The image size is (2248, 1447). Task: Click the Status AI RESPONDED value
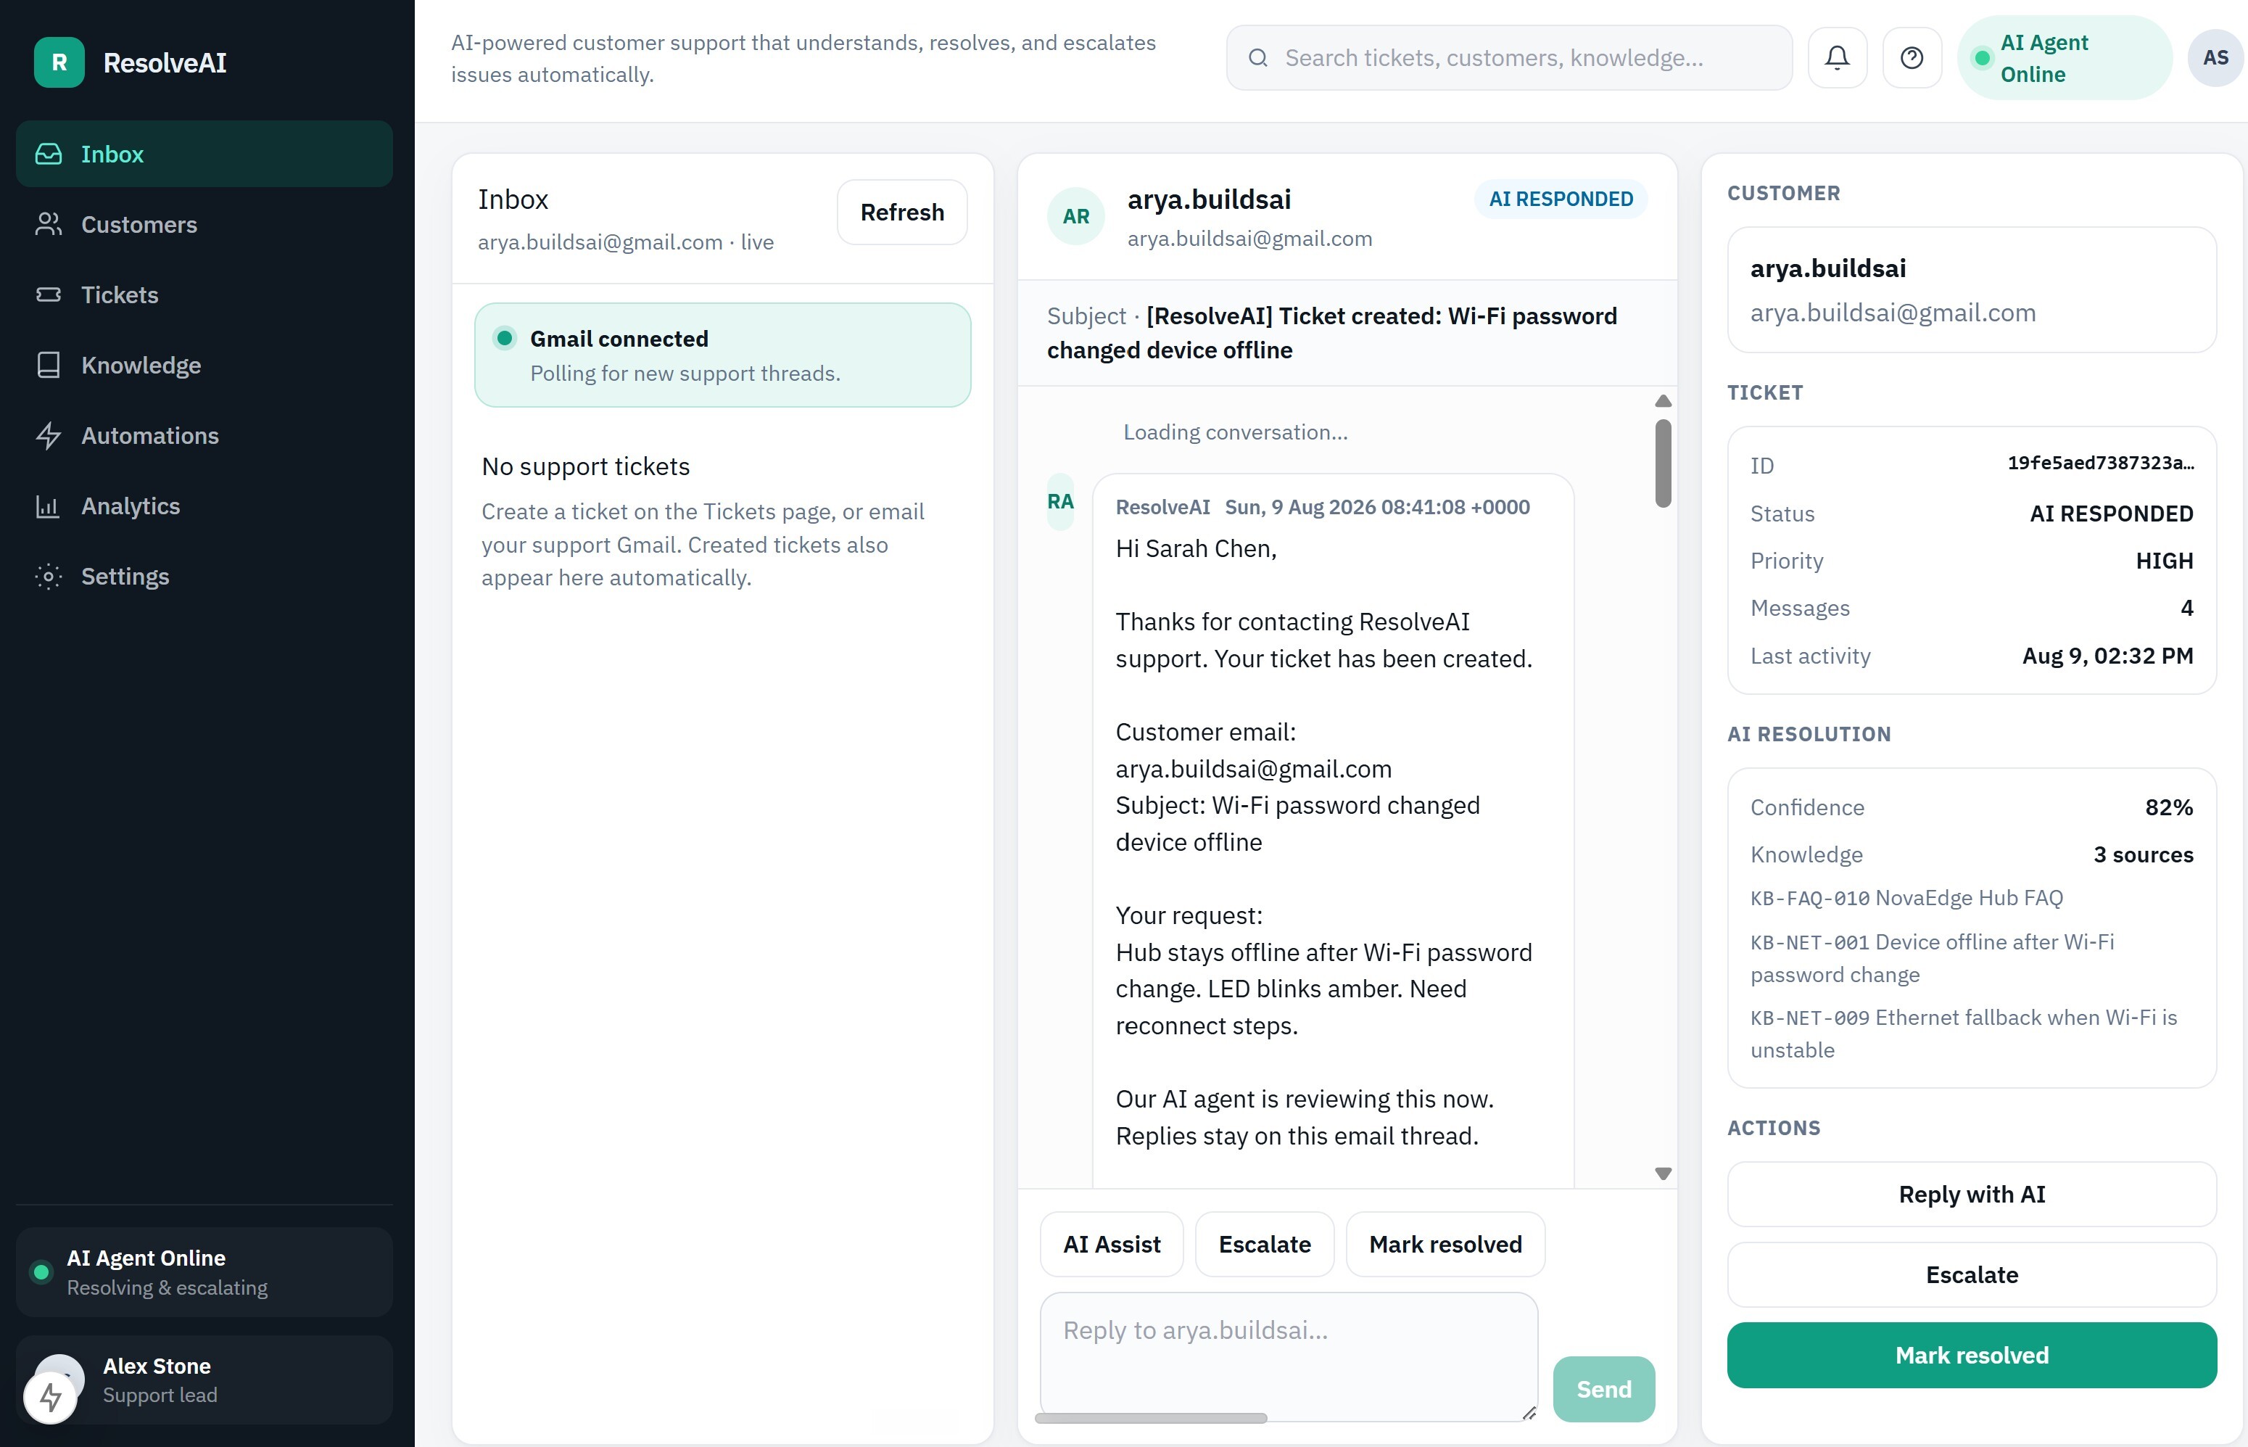tap(2111, 514)
